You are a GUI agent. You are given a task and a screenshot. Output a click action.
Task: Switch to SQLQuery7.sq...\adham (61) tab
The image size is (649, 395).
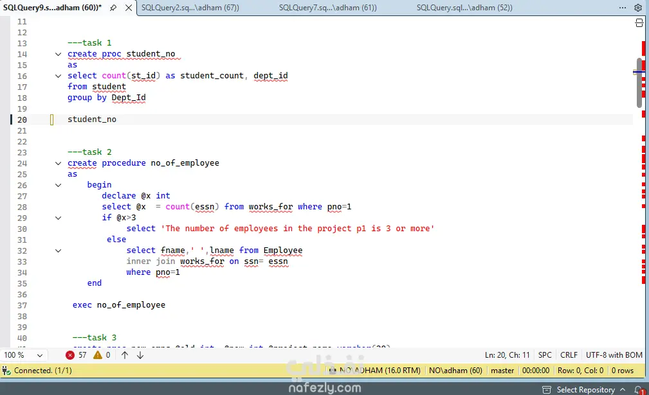coord(328,8)
